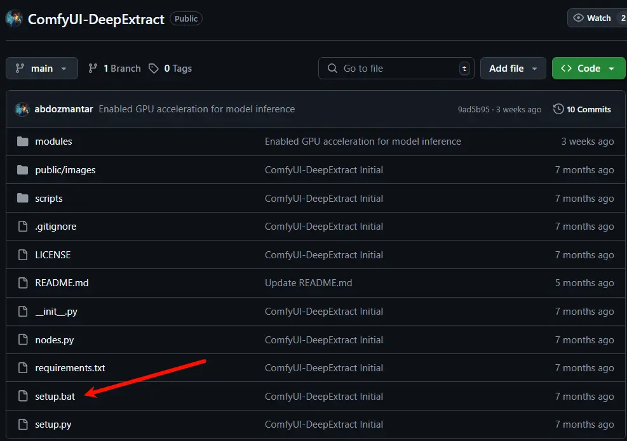Open the 1 Branch link
The image size is (627, 441).
pos(115,69)
